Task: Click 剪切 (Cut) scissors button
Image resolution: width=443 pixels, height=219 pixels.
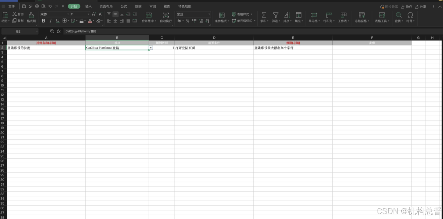Action: 18,14
